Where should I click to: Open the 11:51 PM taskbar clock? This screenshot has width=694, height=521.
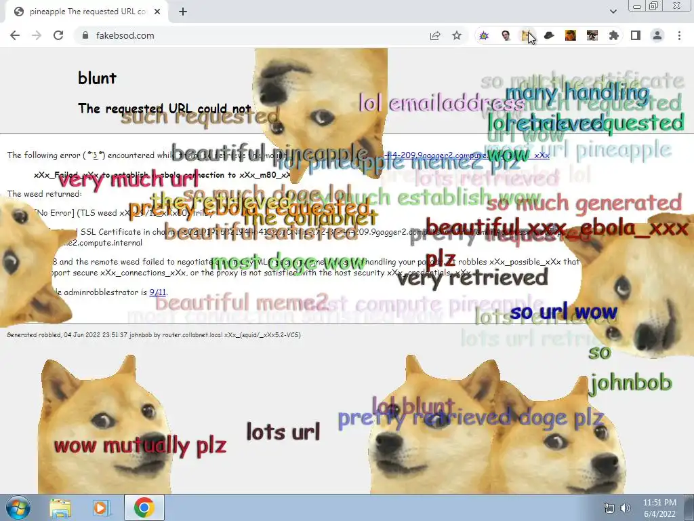tap(659, 508)
